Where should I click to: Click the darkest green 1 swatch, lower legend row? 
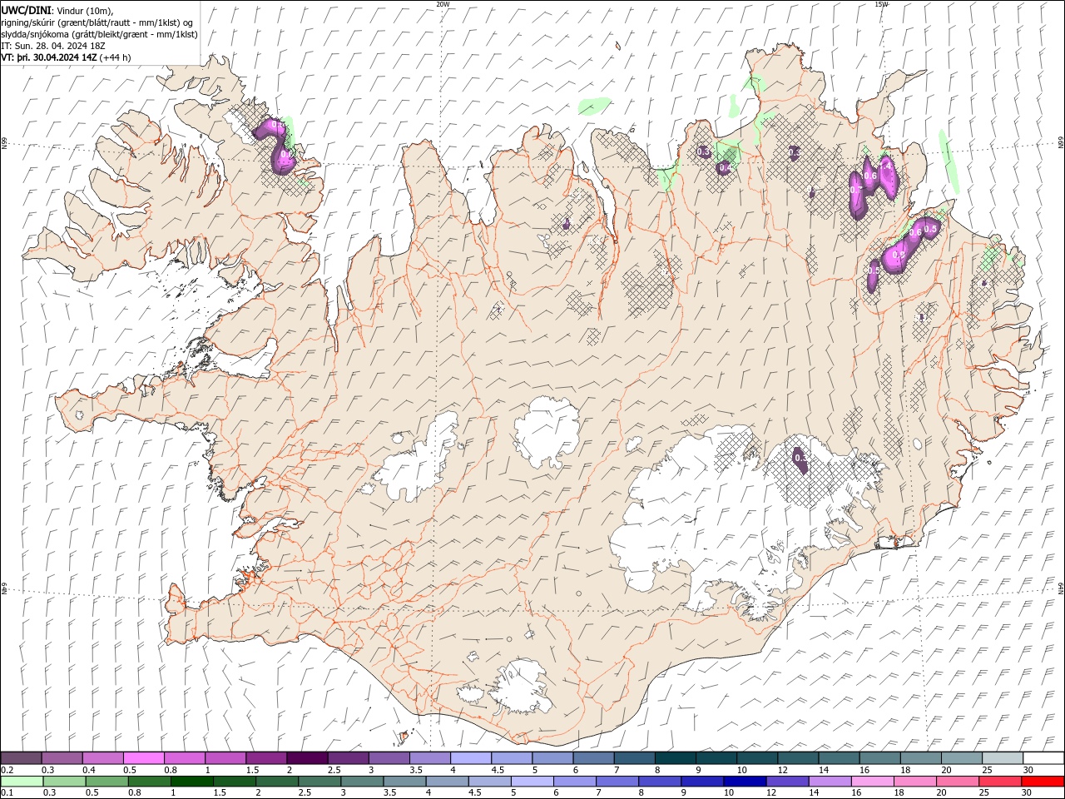pyautogui.click(x=192, y=782)
